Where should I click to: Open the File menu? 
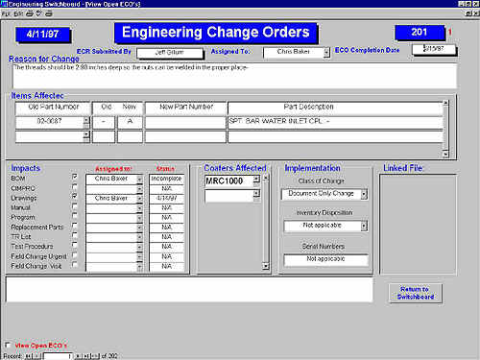point(6,13)
